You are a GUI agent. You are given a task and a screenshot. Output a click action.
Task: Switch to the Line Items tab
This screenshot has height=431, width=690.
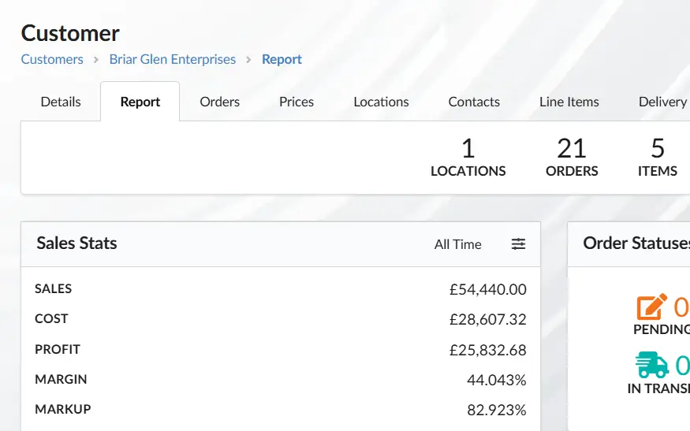(569, 102)
